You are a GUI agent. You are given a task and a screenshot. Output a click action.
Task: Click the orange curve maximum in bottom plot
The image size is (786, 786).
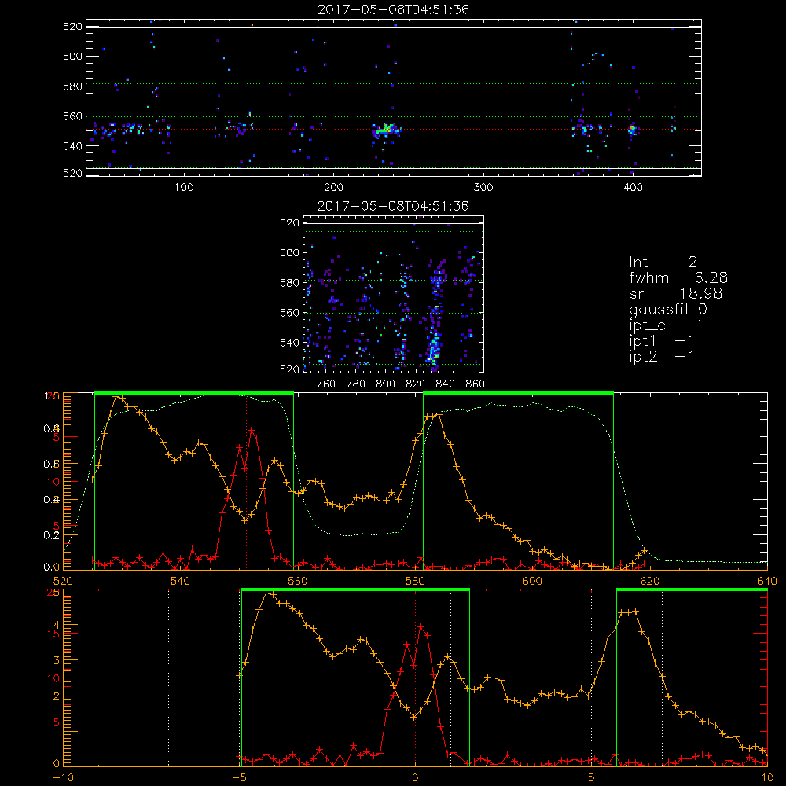tap(266, 593)
